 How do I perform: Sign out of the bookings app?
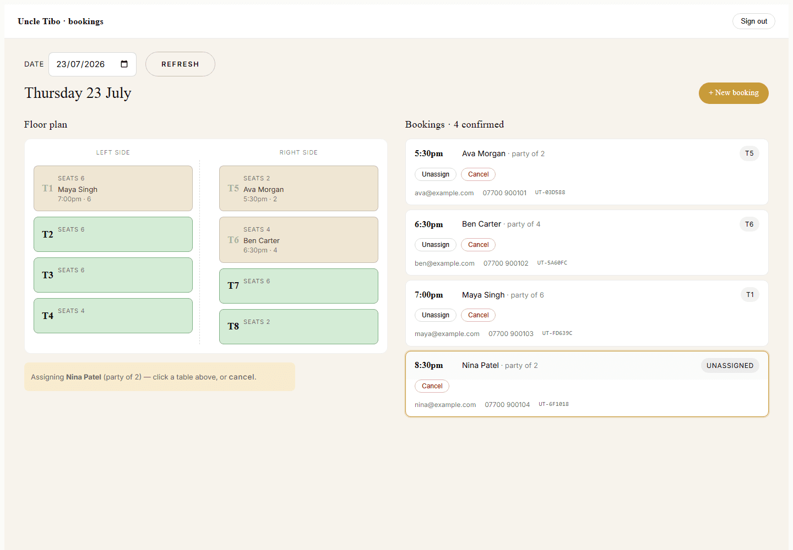[x=753, y=21]
